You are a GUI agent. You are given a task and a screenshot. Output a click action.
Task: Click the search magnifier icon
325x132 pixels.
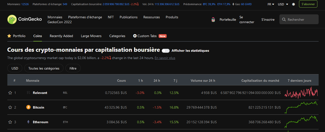pos(284,20)
